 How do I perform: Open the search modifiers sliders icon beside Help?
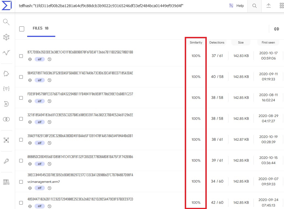pos(231,6)
